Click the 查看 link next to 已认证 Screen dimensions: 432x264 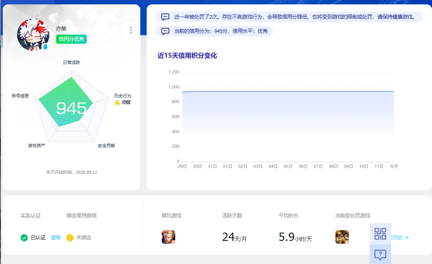click(56, 237)
